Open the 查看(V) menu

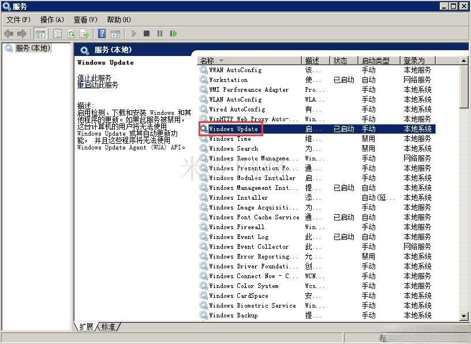pos(85,20)
